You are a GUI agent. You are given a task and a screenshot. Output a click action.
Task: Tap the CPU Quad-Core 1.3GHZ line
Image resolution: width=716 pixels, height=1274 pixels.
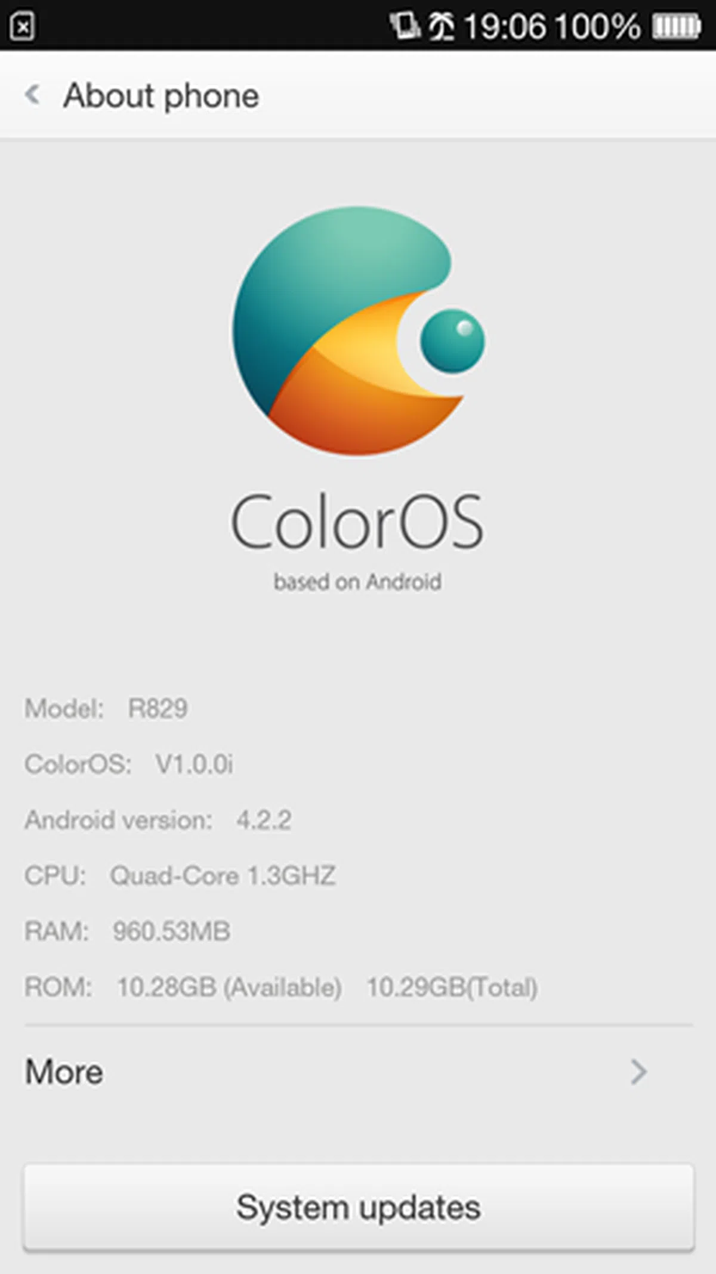(x=180, y=875)
